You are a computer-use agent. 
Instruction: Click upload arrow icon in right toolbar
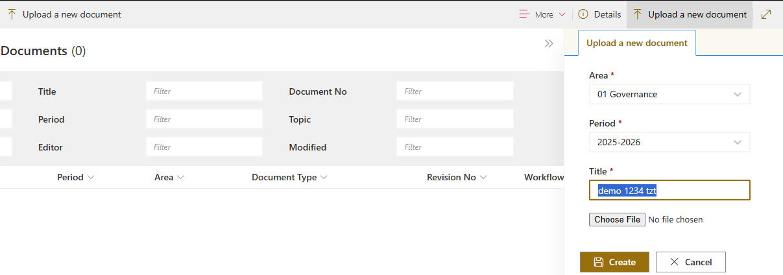point(637,14)
